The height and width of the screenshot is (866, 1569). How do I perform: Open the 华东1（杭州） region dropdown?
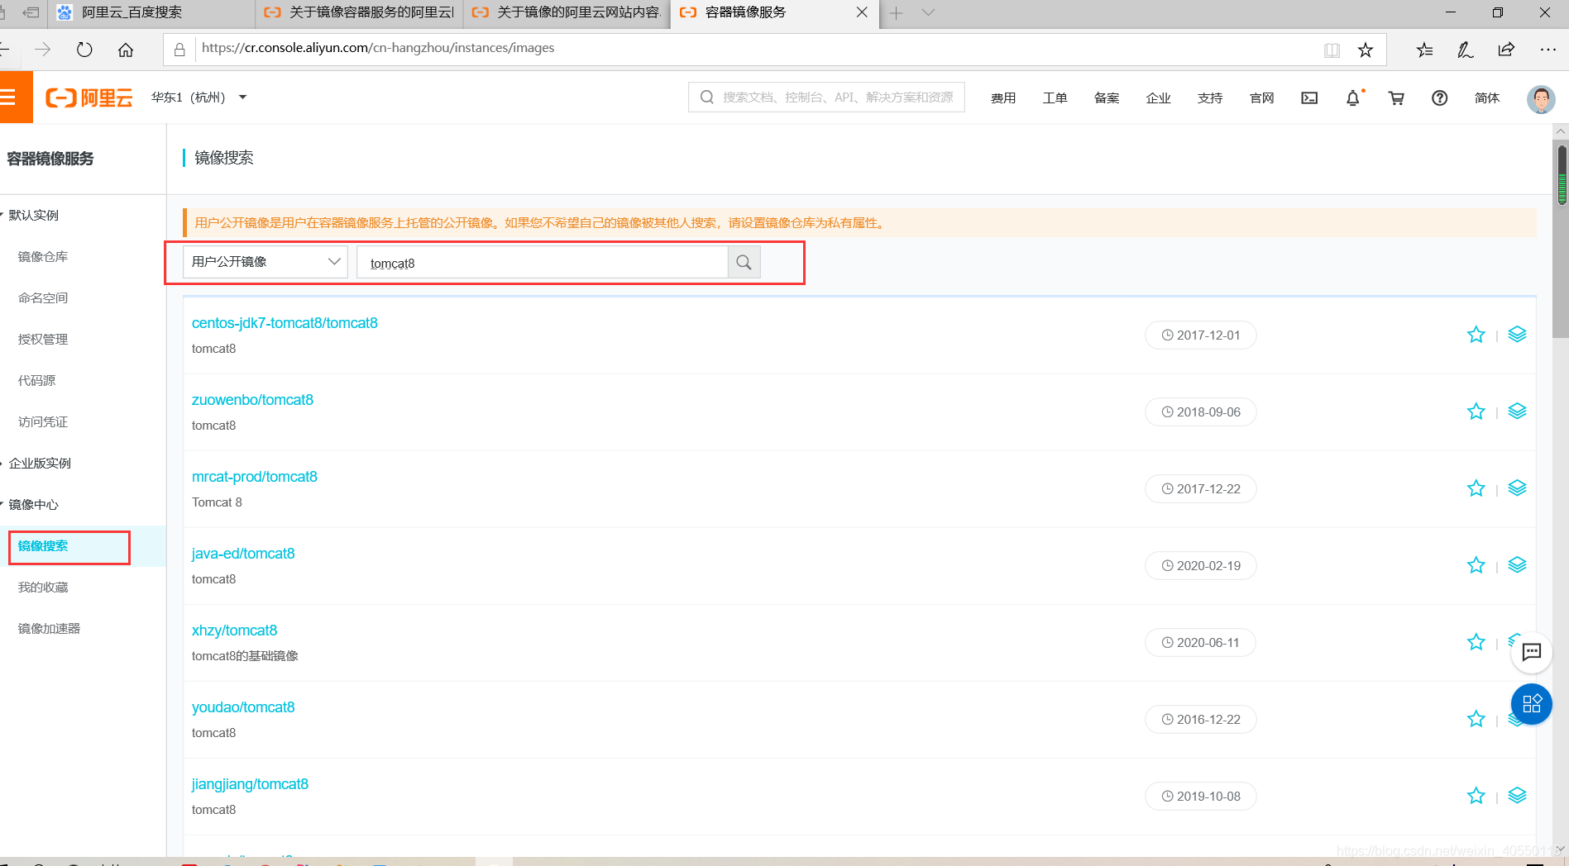point(199,98)
